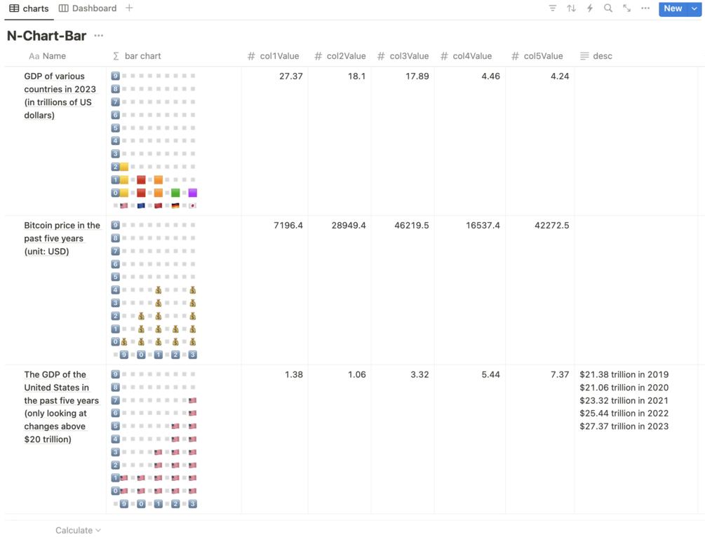Open the GDP of various countries page
The width and height of the screenshot is (705, 537).
pos(60,96)
